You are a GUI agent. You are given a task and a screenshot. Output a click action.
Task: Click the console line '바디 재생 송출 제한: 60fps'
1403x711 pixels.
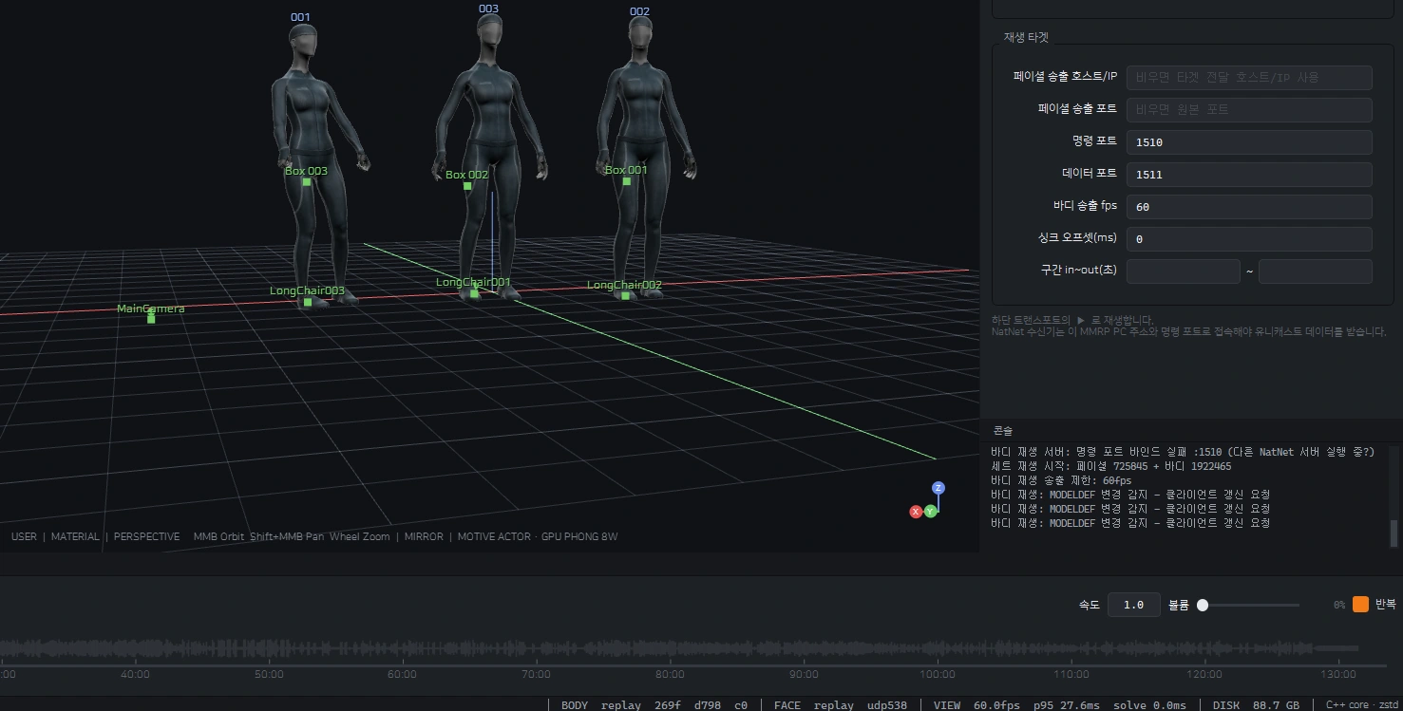click(1061, 480)
